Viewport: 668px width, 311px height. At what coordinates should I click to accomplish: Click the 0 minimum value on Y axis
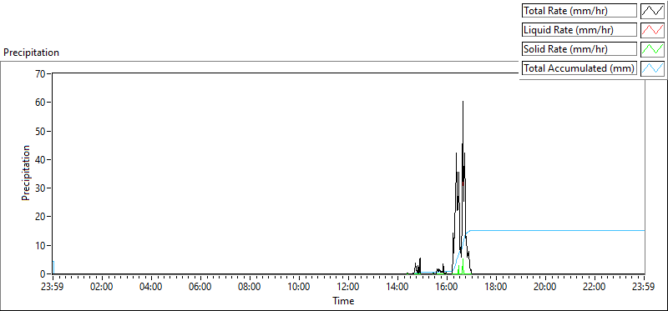click(x=44, y=274)
